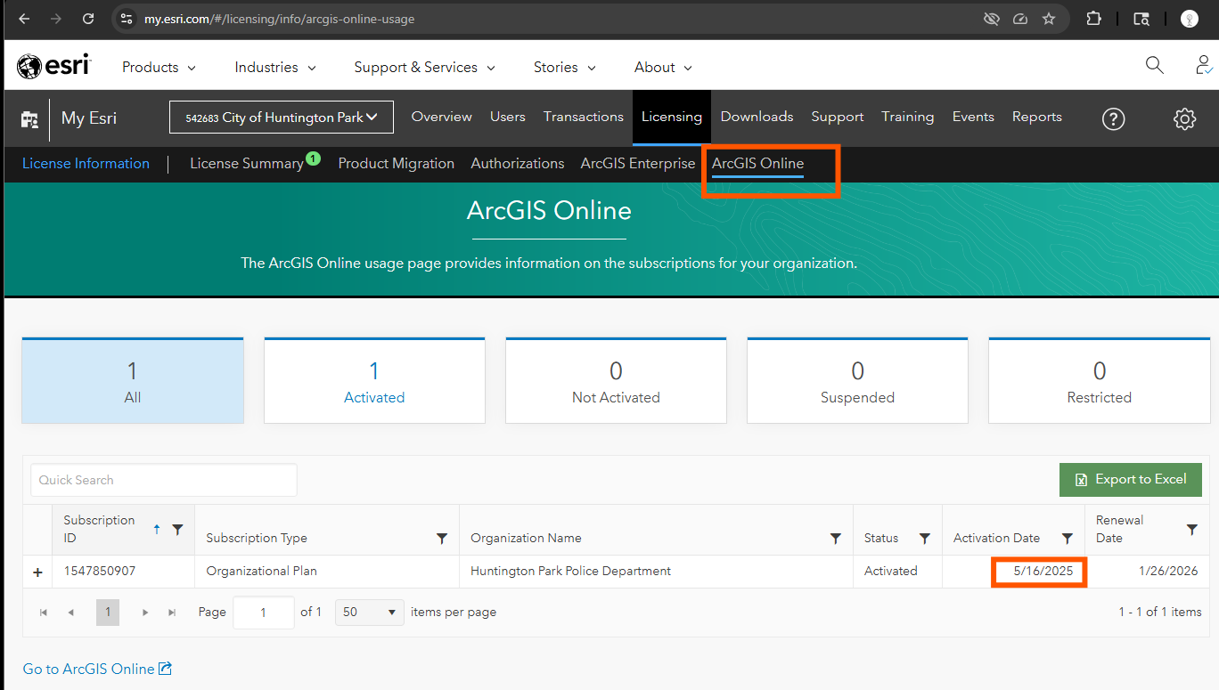Open the Transactions tab
The height and width of the screenshot is (690, 1219).
(584, 117)
